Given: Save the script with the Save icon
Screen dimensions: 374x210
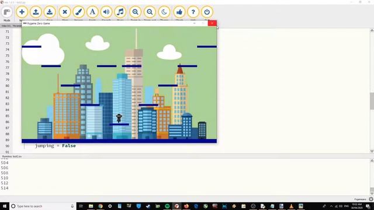Looking at the screenshot, I should [50, 12].
